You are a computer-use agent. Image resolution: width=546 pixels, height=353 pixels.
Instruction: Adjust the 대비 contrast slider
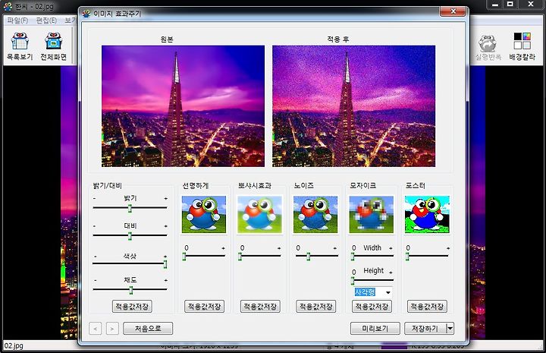[130, 236]
